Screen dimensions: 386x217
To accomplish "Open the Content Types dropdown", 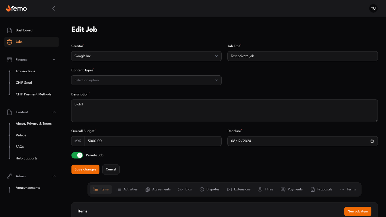I will (146, 80).
